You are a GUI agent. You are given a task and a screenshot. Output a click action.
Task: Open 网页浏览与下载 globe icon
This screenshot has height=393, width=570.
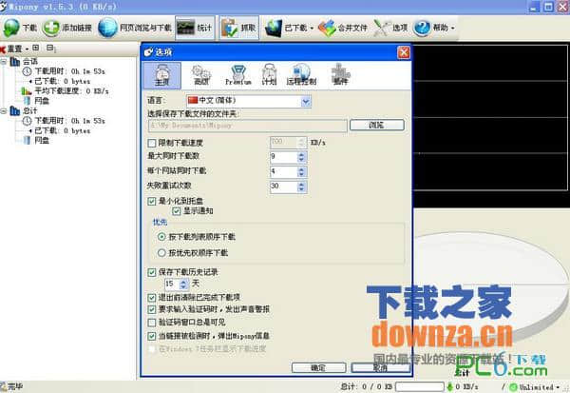107,28
